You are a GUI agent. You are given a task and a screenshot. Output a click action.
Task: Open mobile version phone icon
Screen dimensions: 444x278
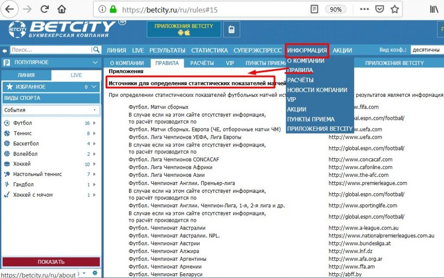232,29
